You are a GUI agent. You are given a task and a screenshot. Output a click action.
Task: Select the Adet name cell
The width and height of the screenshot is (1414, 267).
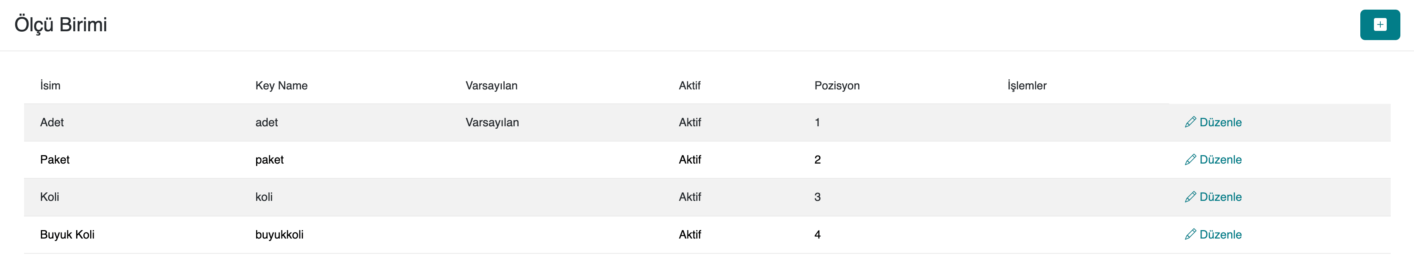pos(52,123)
